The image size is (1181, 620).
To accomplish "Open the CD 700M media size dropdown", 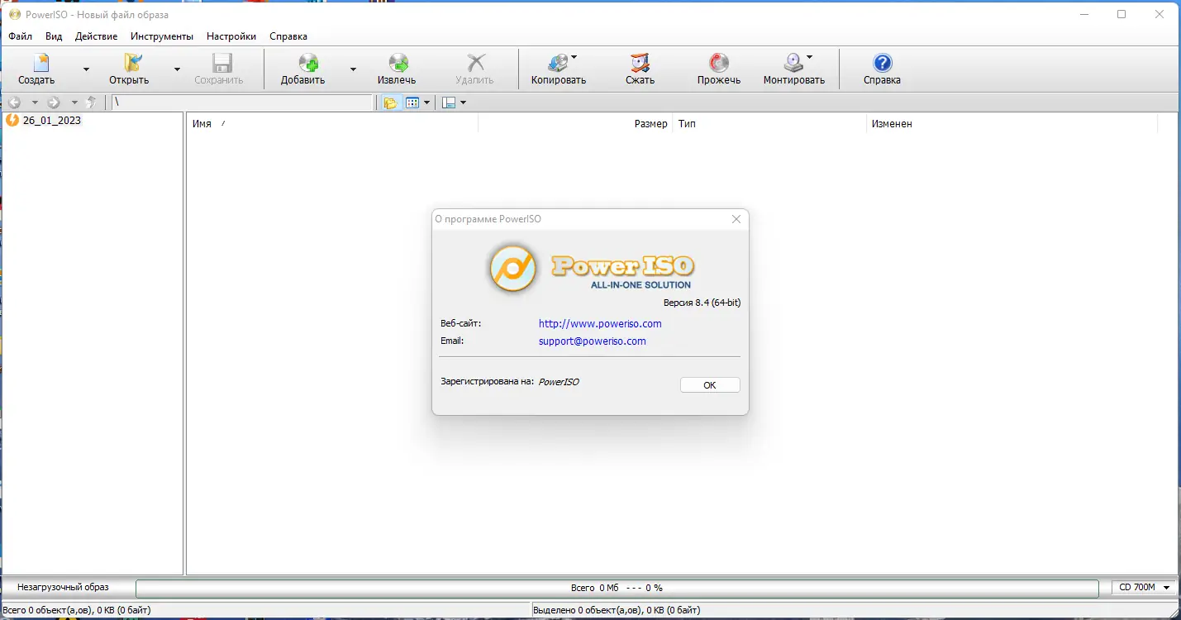I will coord(1145,588).
